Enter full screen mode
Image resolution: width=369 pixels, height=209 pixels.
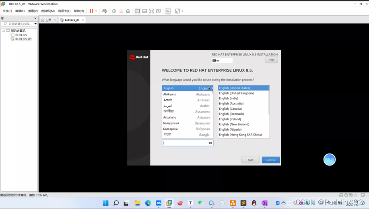(152, 11)
